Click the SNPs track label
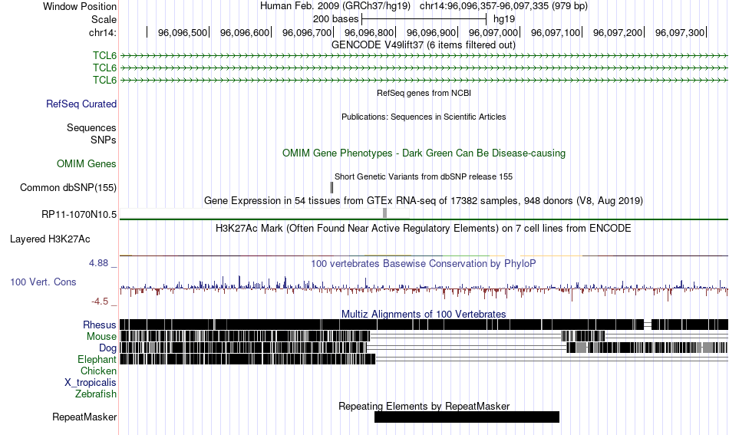 (104, 140)
